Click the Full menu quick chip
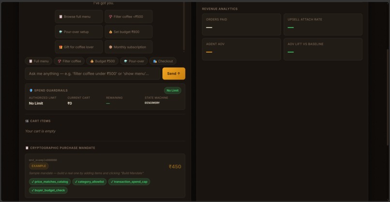This screenshot has height=202, width=390. (x=39, y=61)
